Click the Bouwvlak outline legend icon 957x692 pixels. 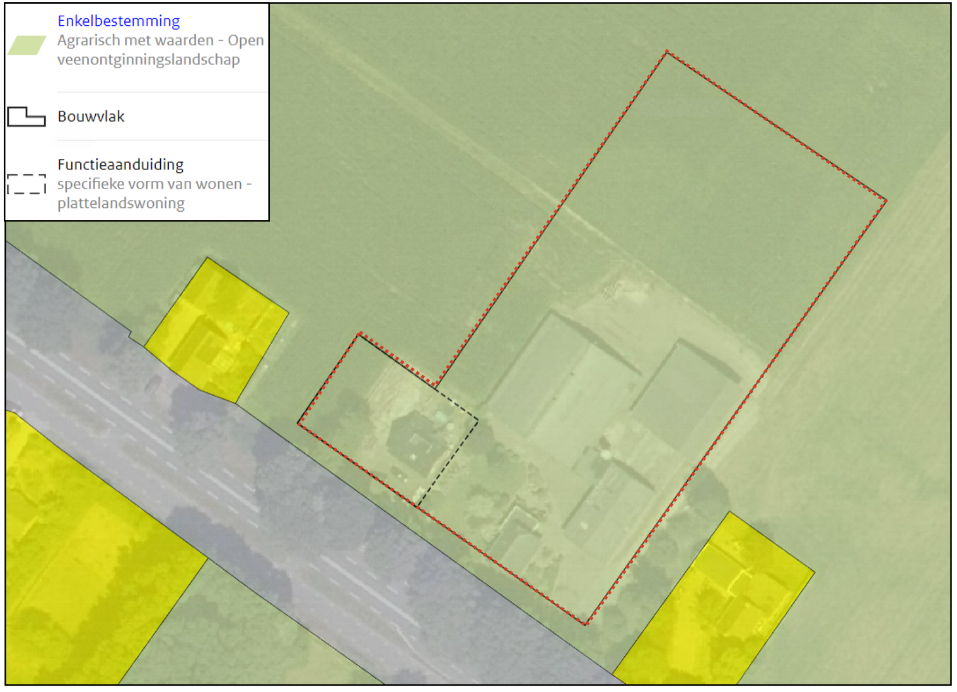(26, 117)
